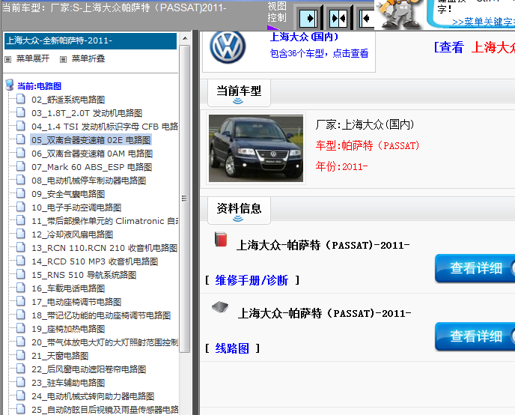Click the page icon for 21_天窗电路图
The height and width of the screenshot is (415, 515).
21,355
